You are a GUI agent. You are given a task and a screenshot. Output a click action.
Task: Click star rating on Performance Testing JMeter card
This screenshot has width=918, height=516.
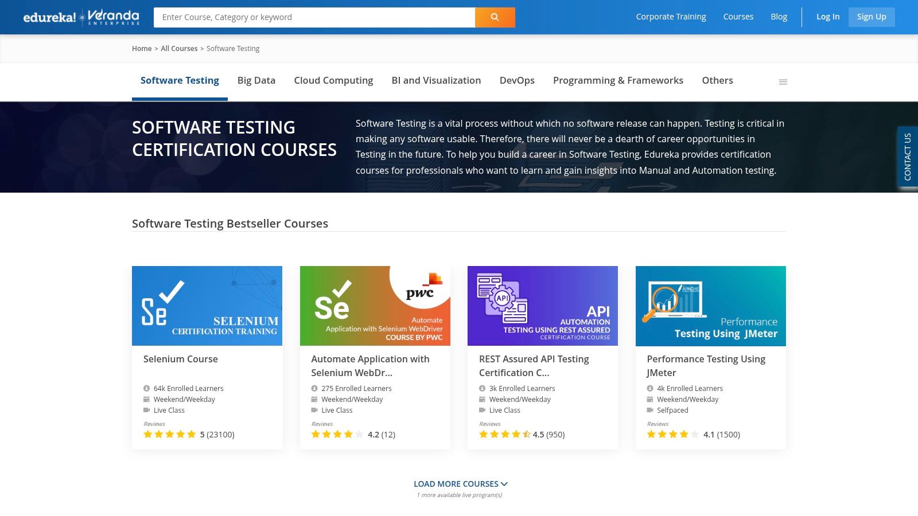(673, 435)
